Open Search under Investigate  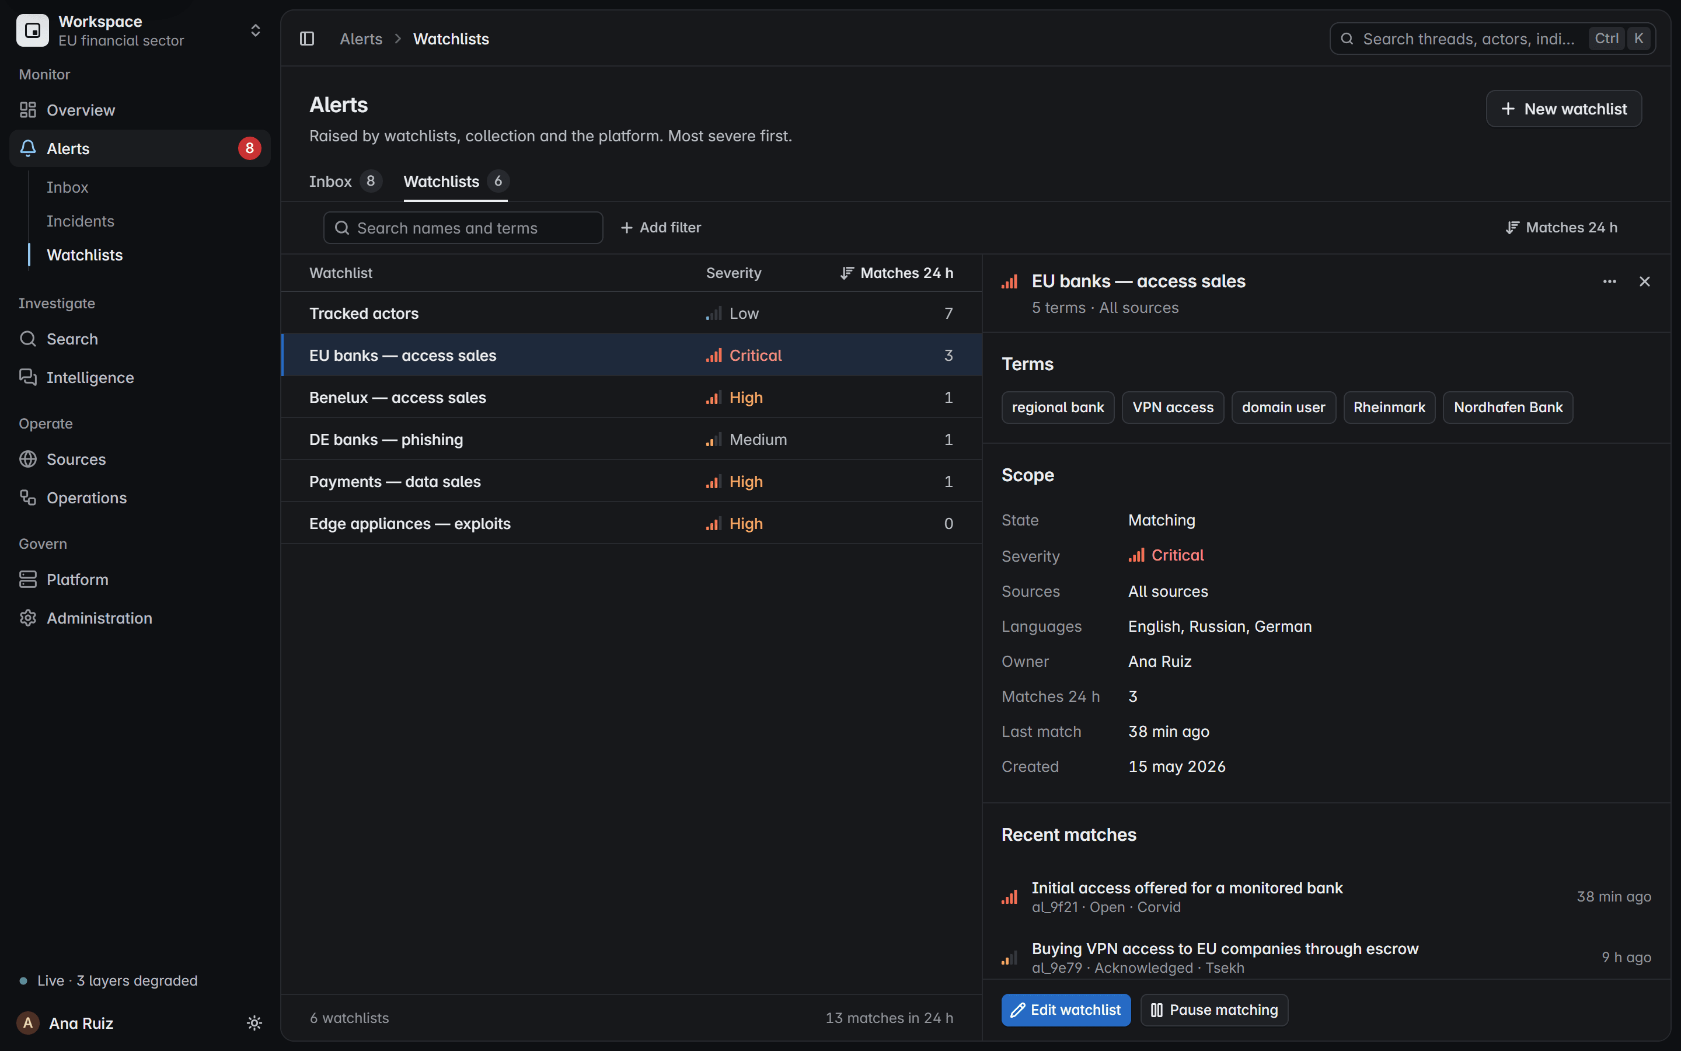click(139, 339)
